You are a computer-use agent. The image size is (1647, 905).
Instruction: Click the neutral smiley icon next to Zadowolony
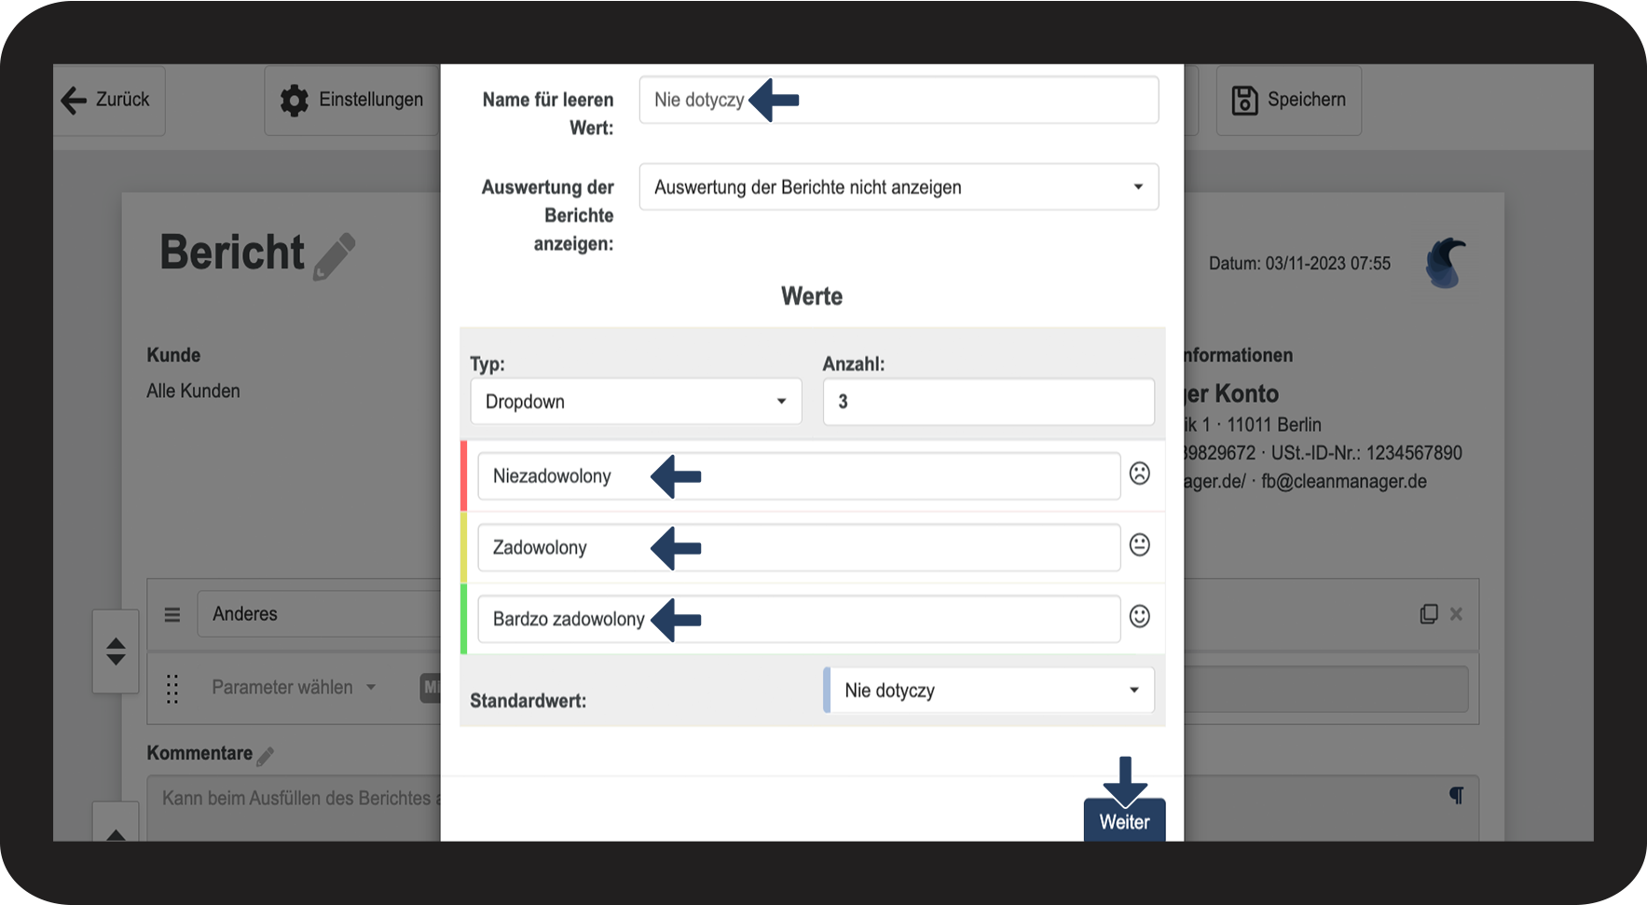tap(1139, 544)
